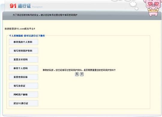162x117 pixels.
Task: Decline reset with 否 button
Action: pyautogui.click(x=82, y=74)
